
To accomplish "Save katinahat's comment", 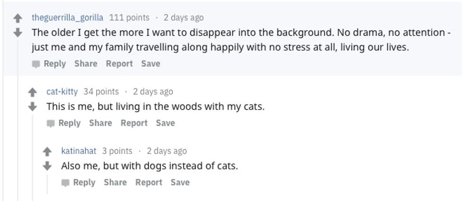I will (x=180, y=183).
